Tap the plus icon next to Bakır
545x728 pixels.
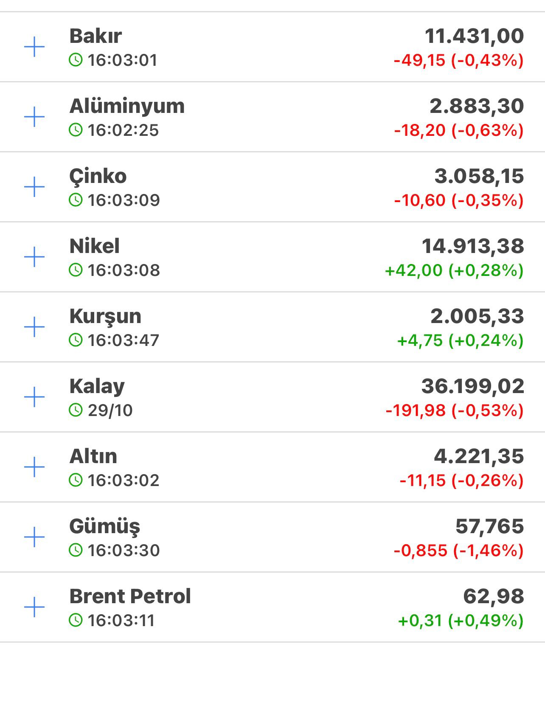pos(34,47)
